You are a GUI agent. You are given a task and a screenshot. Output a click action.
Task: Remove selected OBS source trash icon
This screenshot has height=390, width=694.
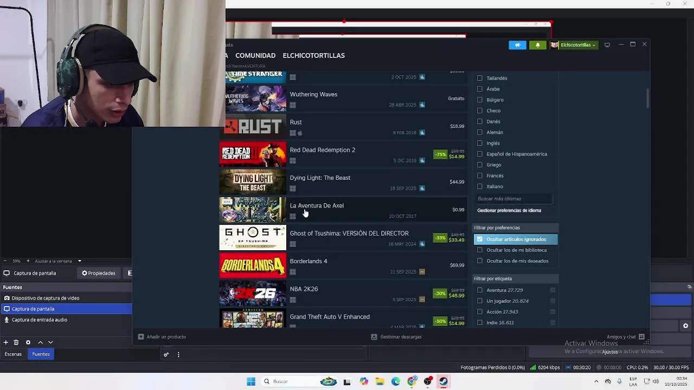(16, 342)
